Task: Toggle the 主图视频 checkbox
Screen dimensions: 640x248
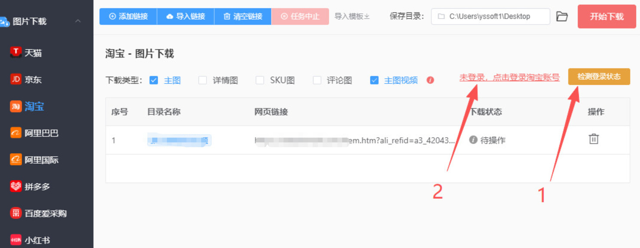Action: coord(374,80)
